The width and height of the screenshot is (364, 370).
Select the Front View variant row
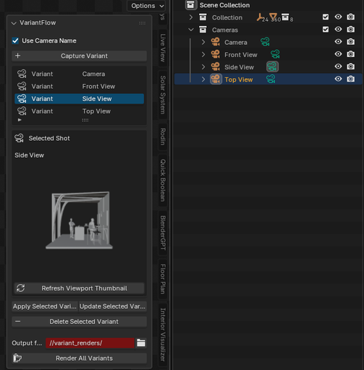(x=79, y=86)
